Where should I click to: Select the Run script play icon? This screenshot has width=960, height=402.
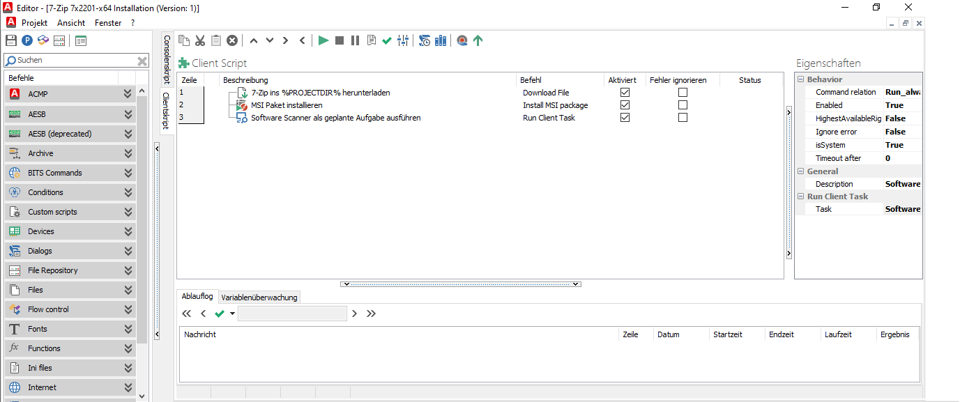tap(323, 40)
